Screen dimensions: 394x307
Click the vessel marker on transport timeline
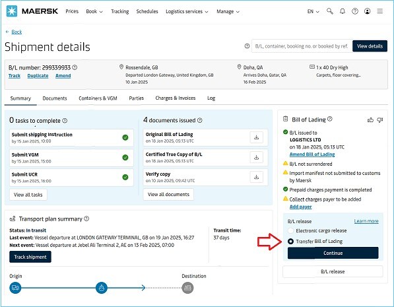[x=102, y=288]
